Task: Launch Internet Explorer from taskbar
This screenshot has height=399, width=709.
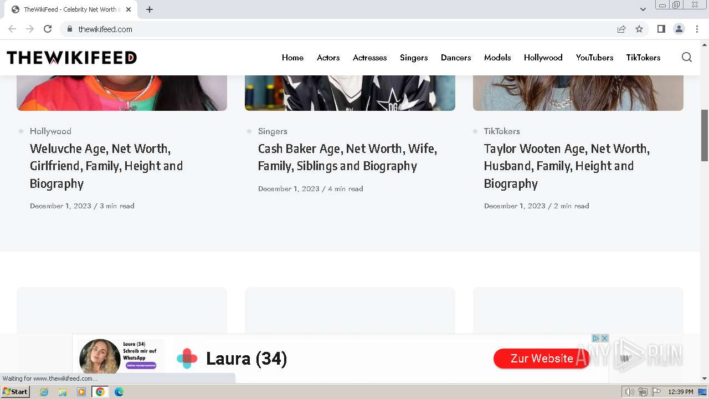Action: tap(44, 392)
